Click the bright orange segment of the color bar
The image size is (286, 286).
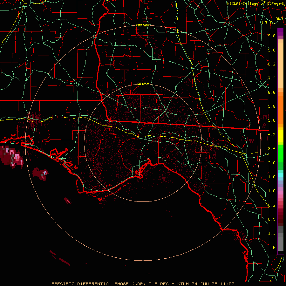[x=281, y=109]
